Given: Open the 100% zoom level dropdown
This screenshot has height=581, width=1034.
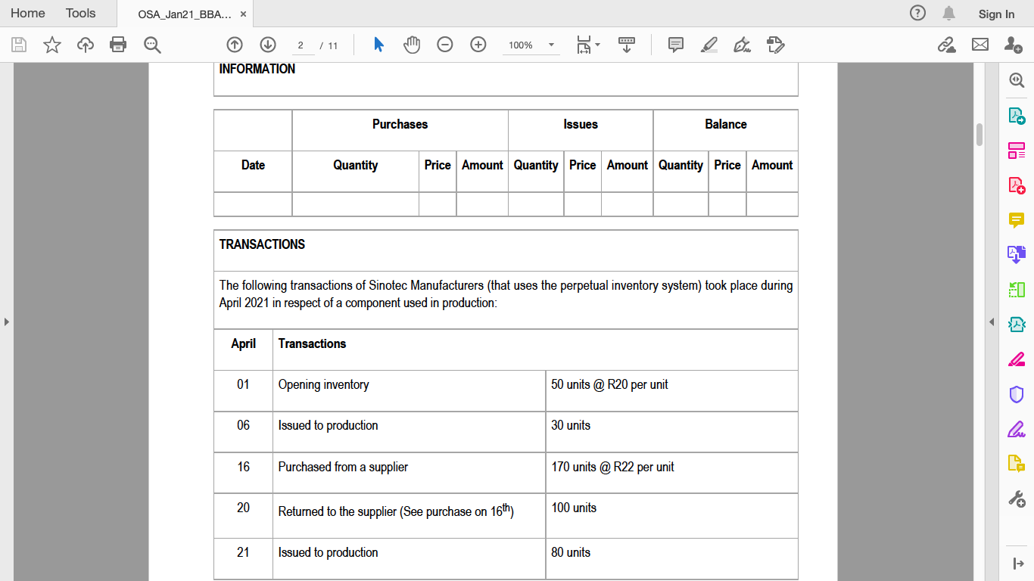Looking at the screenshot, I should [530, 45].
